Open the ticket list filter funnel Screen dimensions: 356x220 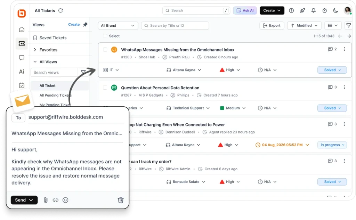click(x=348, y=25)
